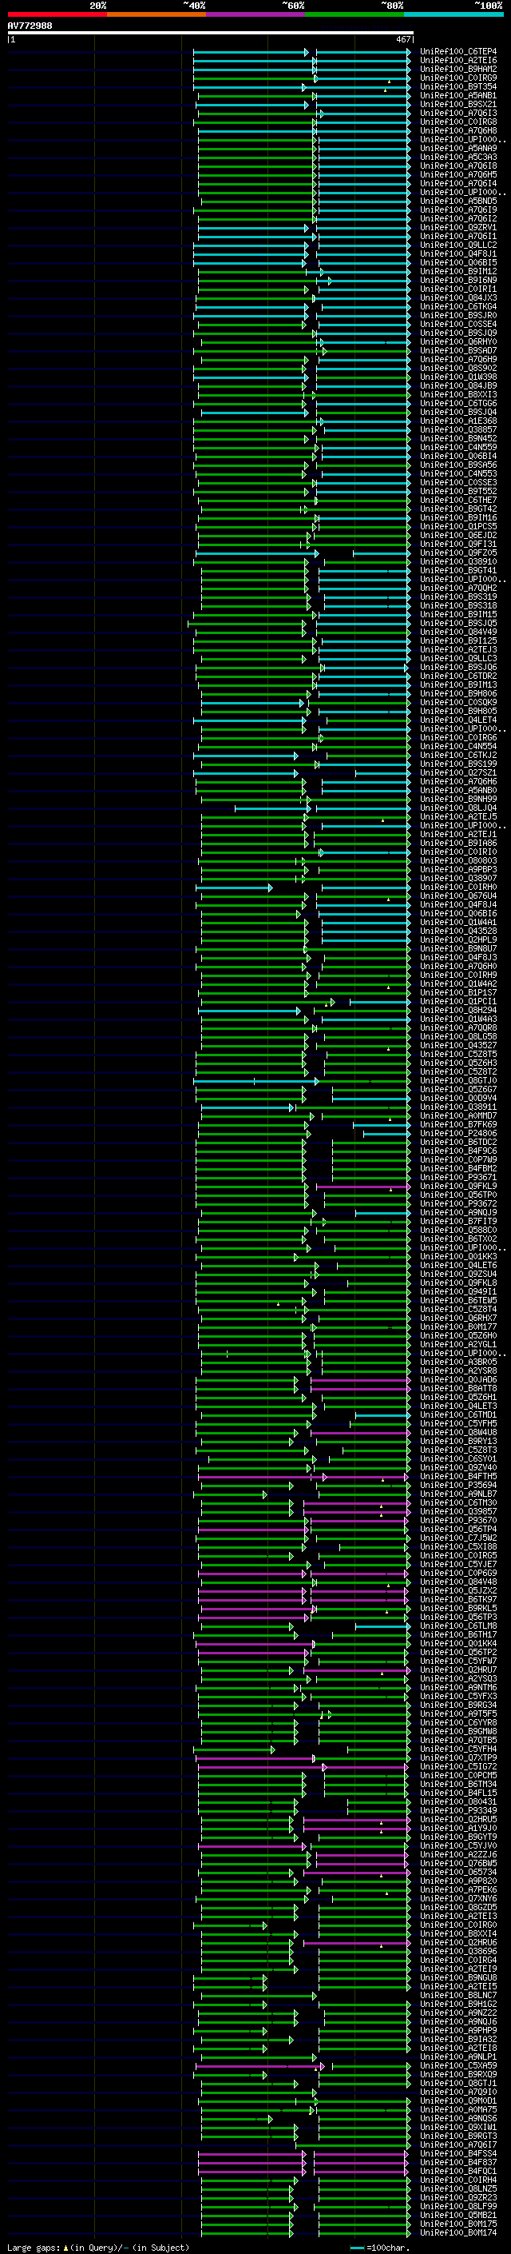511x2254 pixels.
Task: Select the UniRef100_B9SAD7 label
Action: click(458, 351)
